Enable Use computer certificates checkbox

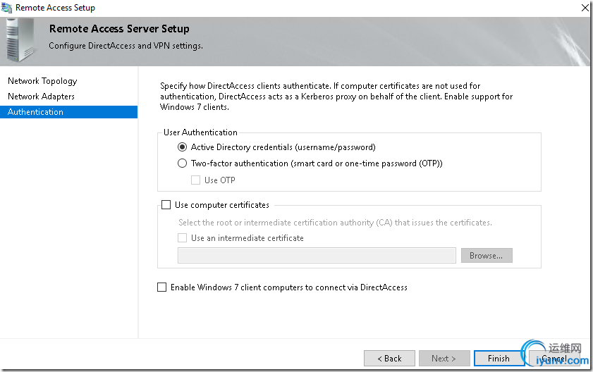point(166,205)
